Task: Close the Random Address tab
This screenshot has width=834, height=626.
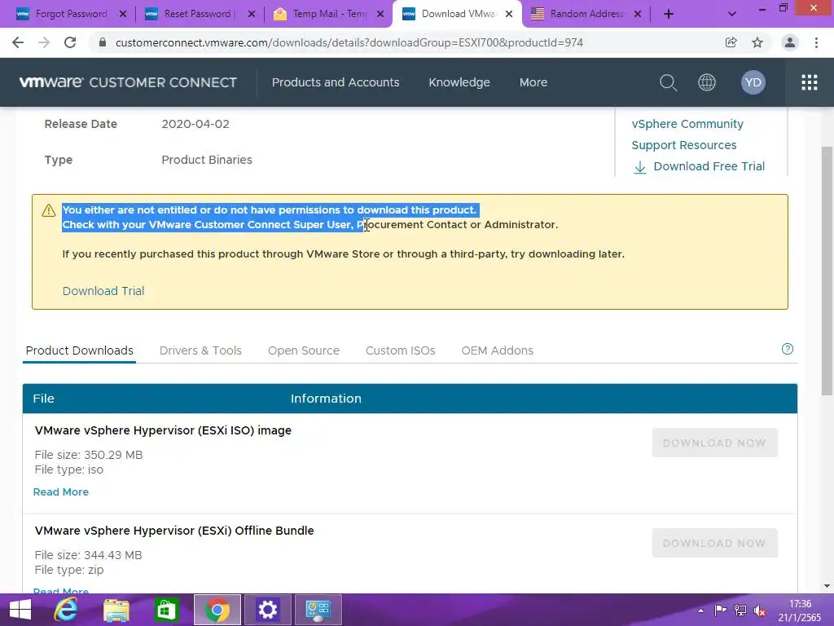Action: tap(638, 15)
